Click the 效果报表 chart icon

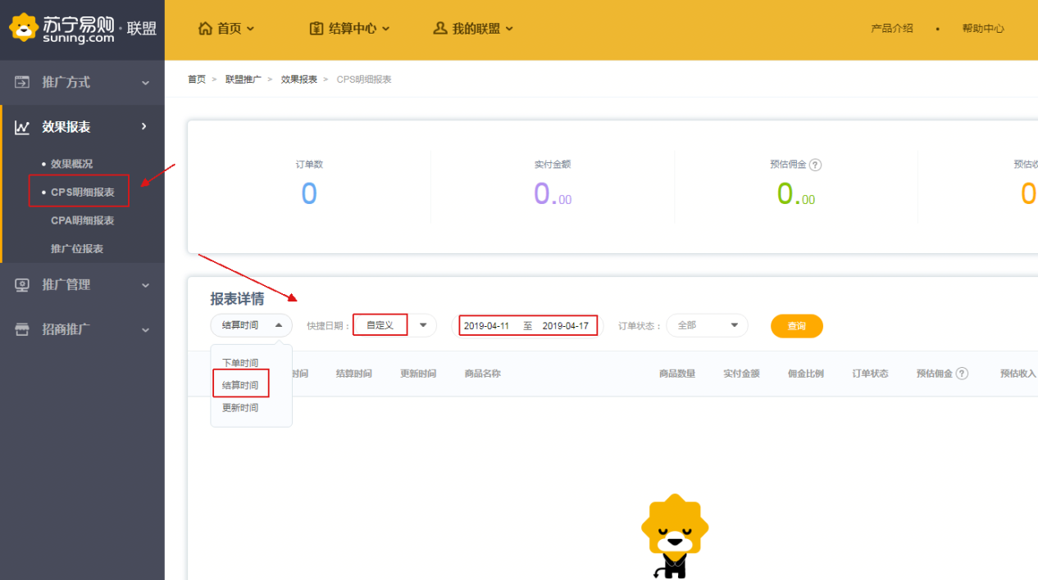[x=22, y=127]
